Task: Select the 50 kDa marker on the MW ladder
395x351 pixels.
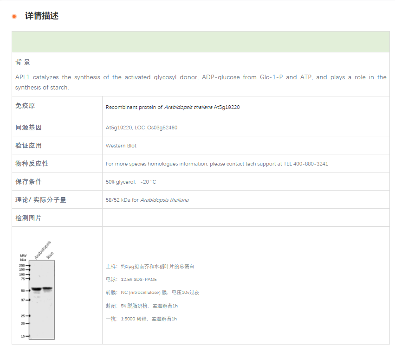Action: pyautogui.click(x=22, y=290)
